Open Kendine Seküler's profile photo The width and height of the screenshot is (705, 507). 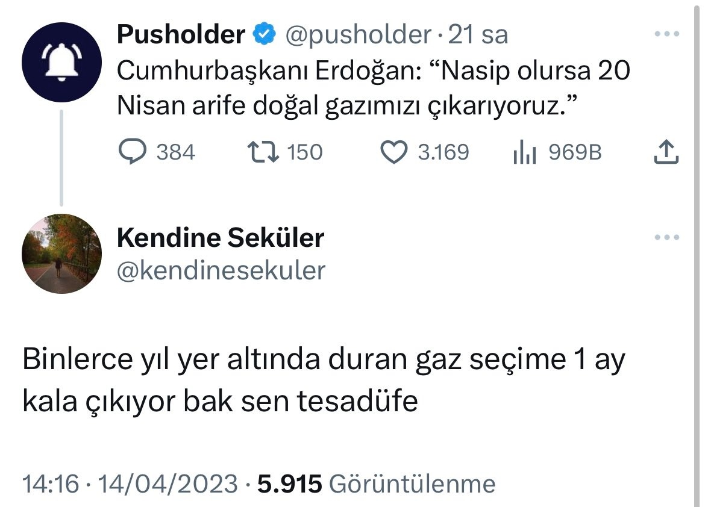(61, 253)
